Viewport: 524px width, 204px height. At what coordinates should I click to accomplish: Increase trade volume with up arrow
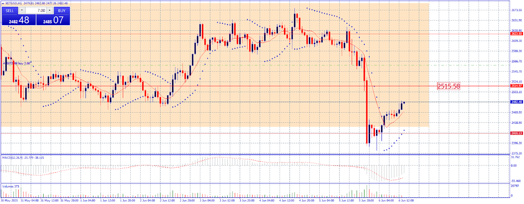point(49,11)
